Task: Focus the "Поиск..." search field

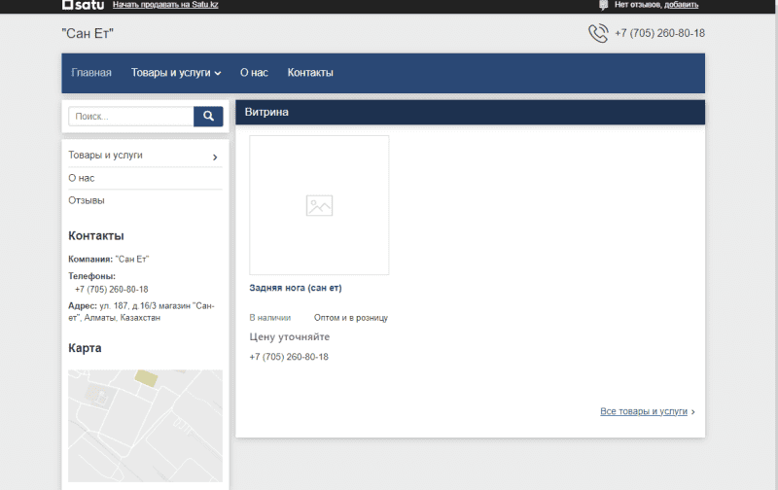Action: pos(131,117)
